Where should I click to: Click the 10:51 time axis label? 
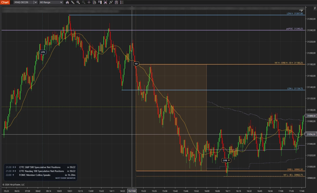[x=70, y=191]
